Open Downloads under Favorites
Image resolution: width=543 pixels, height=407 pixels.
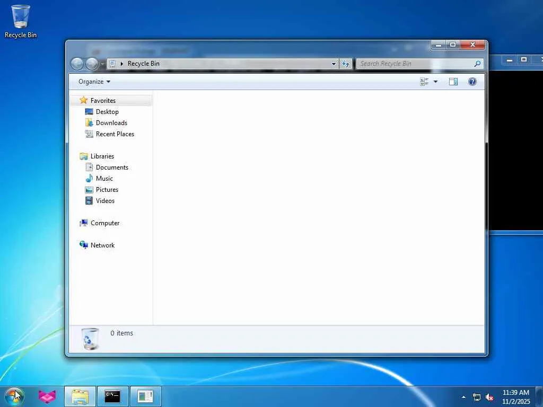[x=111, y=123]
